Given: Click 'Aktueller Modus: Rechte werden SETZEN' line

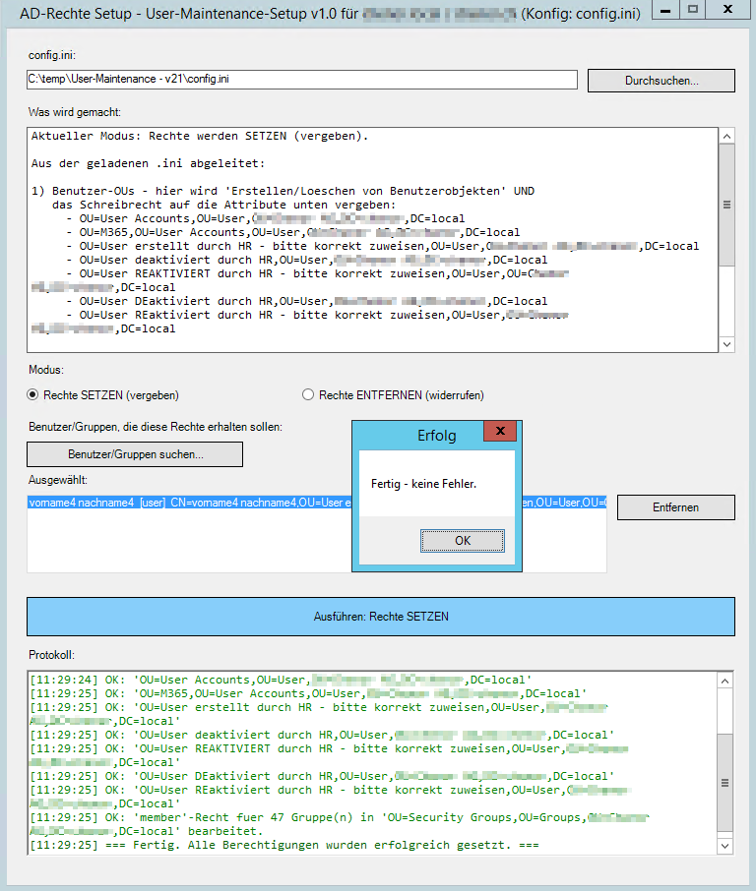Looking at the screenshot, I should click(200, 136).
